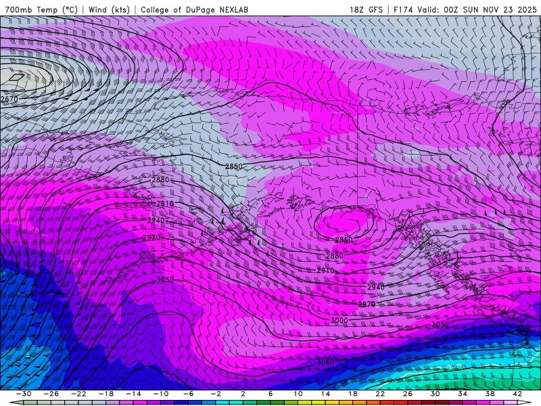
Task: Click the 2670 height contour label
Action: click(x=9, y=99)
